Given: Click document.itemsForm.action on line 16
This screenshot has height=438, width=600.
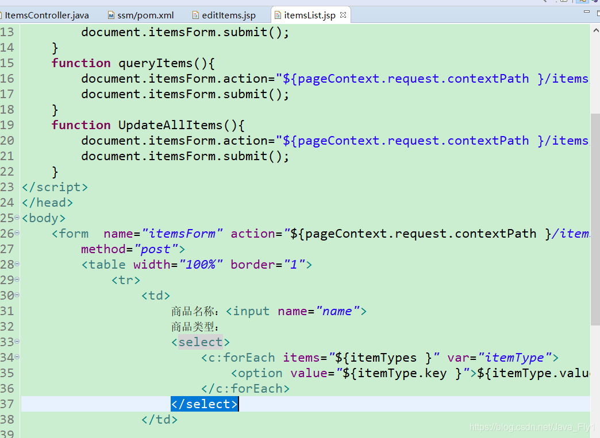Looking at the screenshot, I should (x=174, y=79).
